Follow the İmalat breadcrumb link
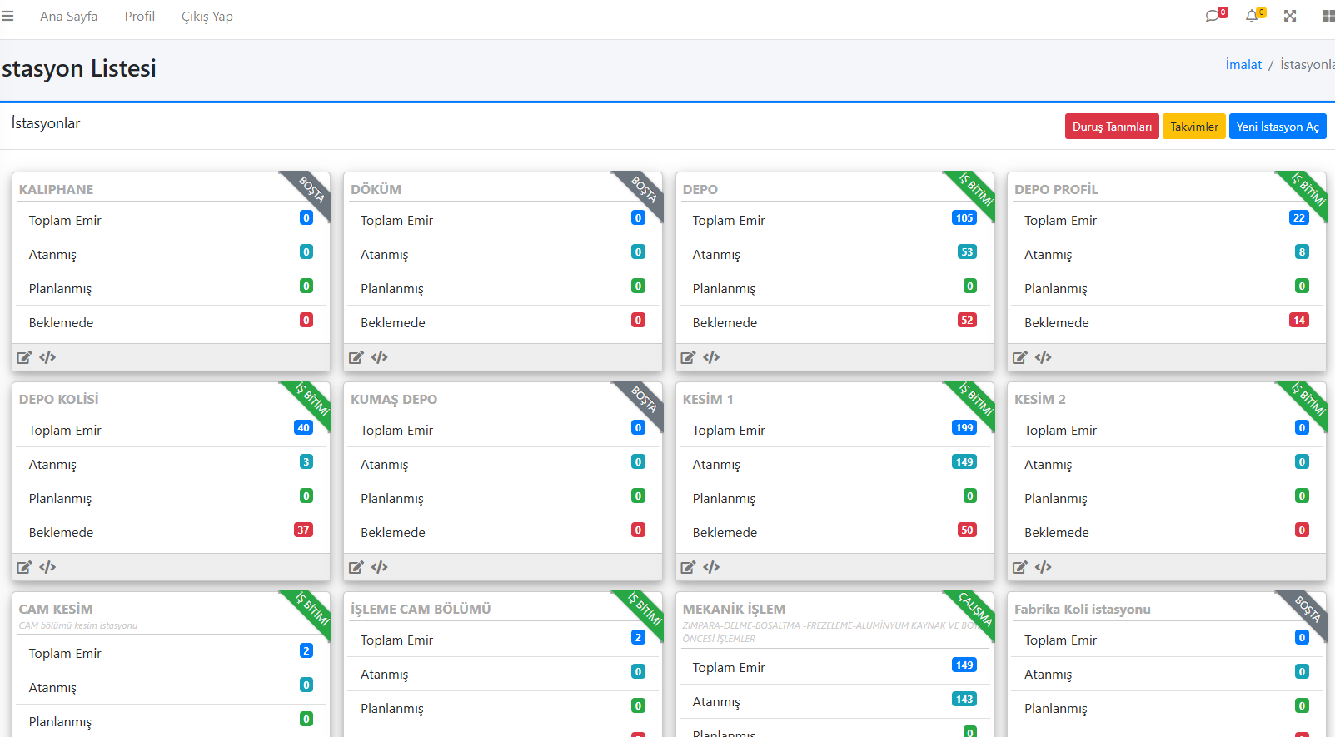Viewport: 1335px width, 737px height. [1243, 65]
